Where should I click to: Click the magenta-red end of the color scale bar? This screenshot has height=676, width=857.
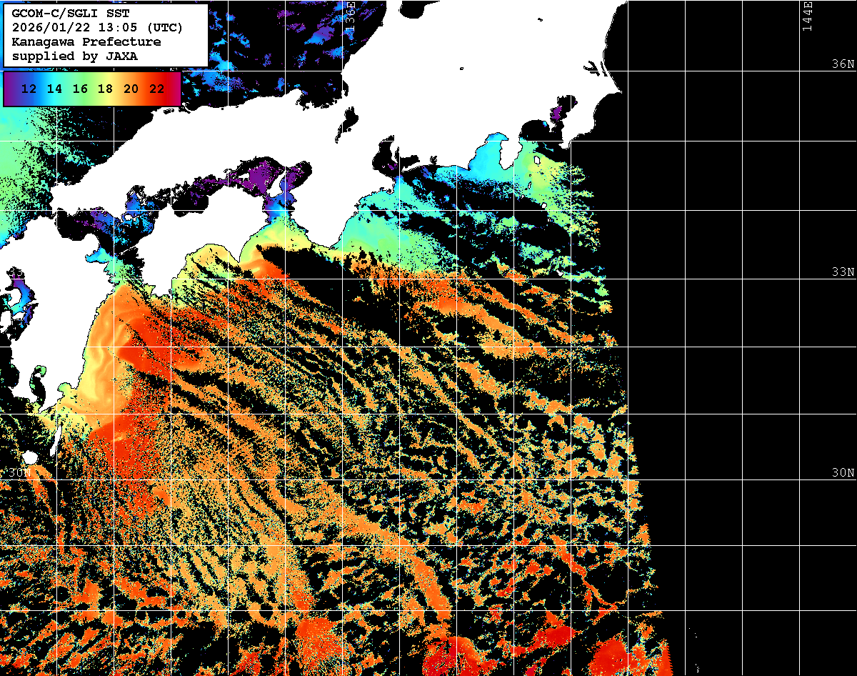pos(175,89)
